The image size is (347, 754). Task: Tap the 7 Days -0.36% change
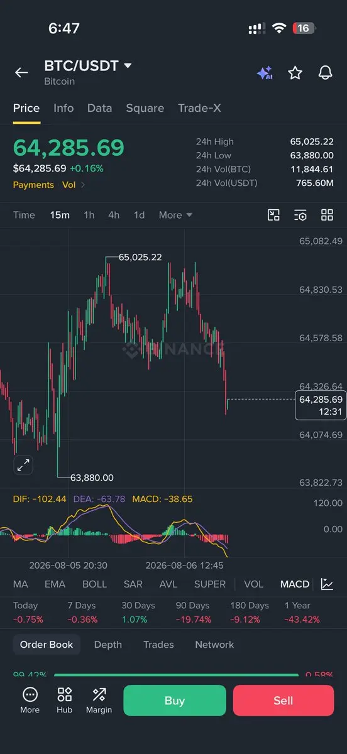82,620
